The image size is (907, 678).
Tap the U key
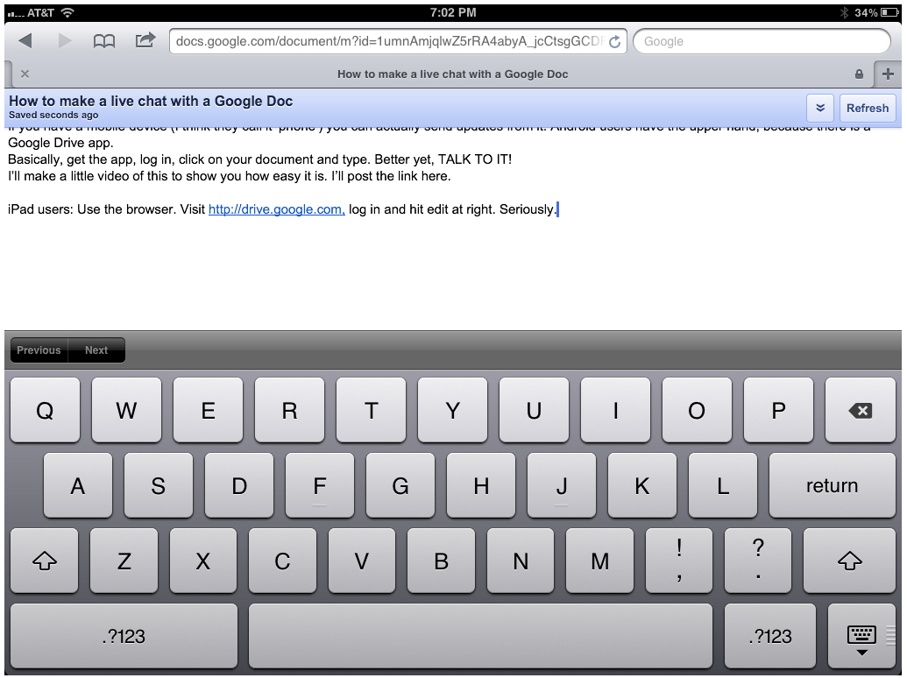pyautogui.click(x=534, y=410)
